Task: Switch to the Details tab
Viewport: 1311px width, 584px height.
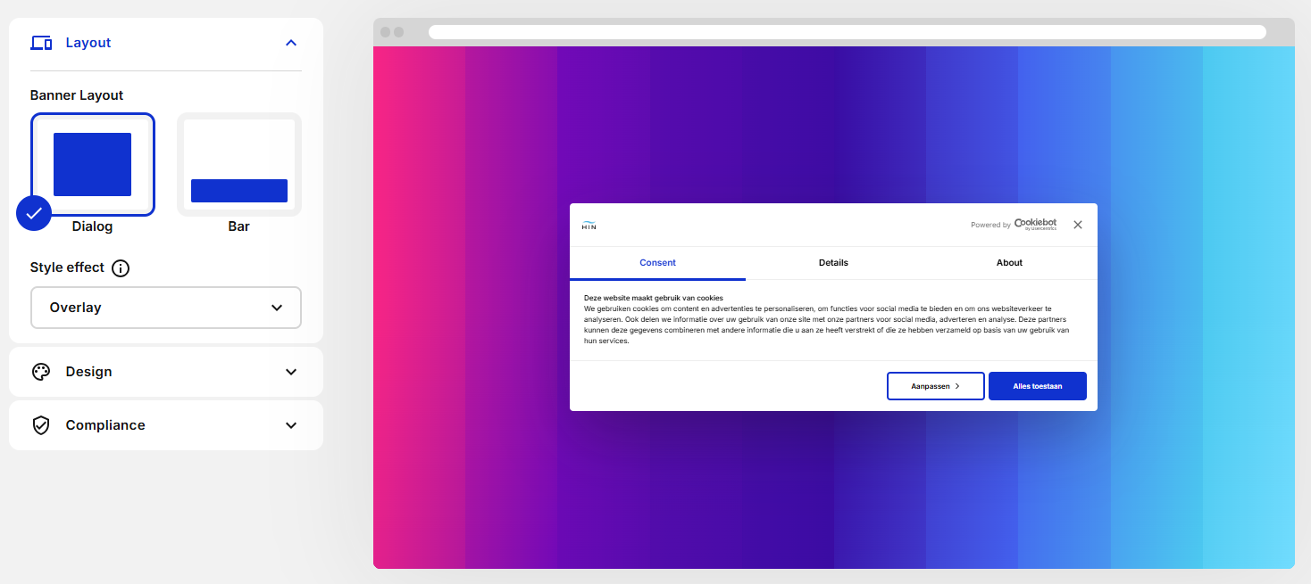Action: tap(833, 263)
